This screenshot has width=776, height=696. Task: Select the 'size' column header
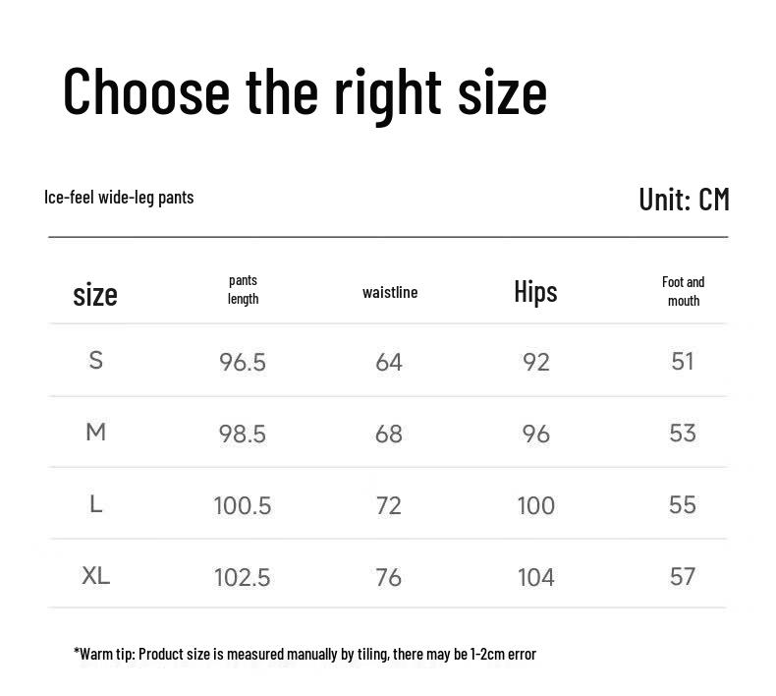pos(95,295)
